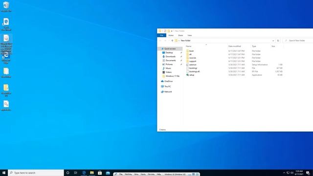The image size is (313, 176).
Task: Select the autorun file
Action: [x=193, y=65]
